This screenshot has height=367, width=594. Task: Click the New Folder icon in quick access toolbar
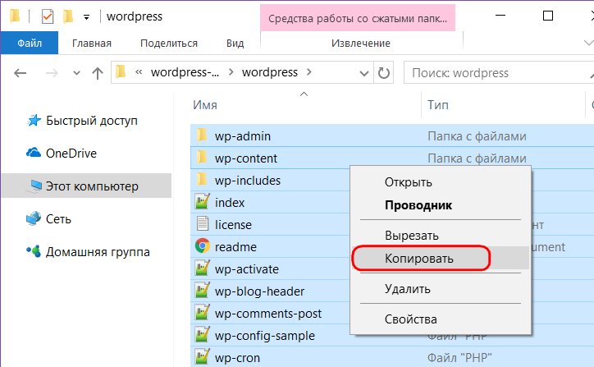point(68,16)
